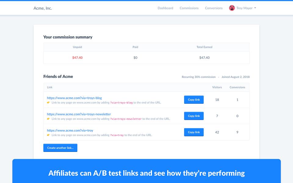Click Create another link button
Viewport: 293px width, 183px height.
pos(60,148)
